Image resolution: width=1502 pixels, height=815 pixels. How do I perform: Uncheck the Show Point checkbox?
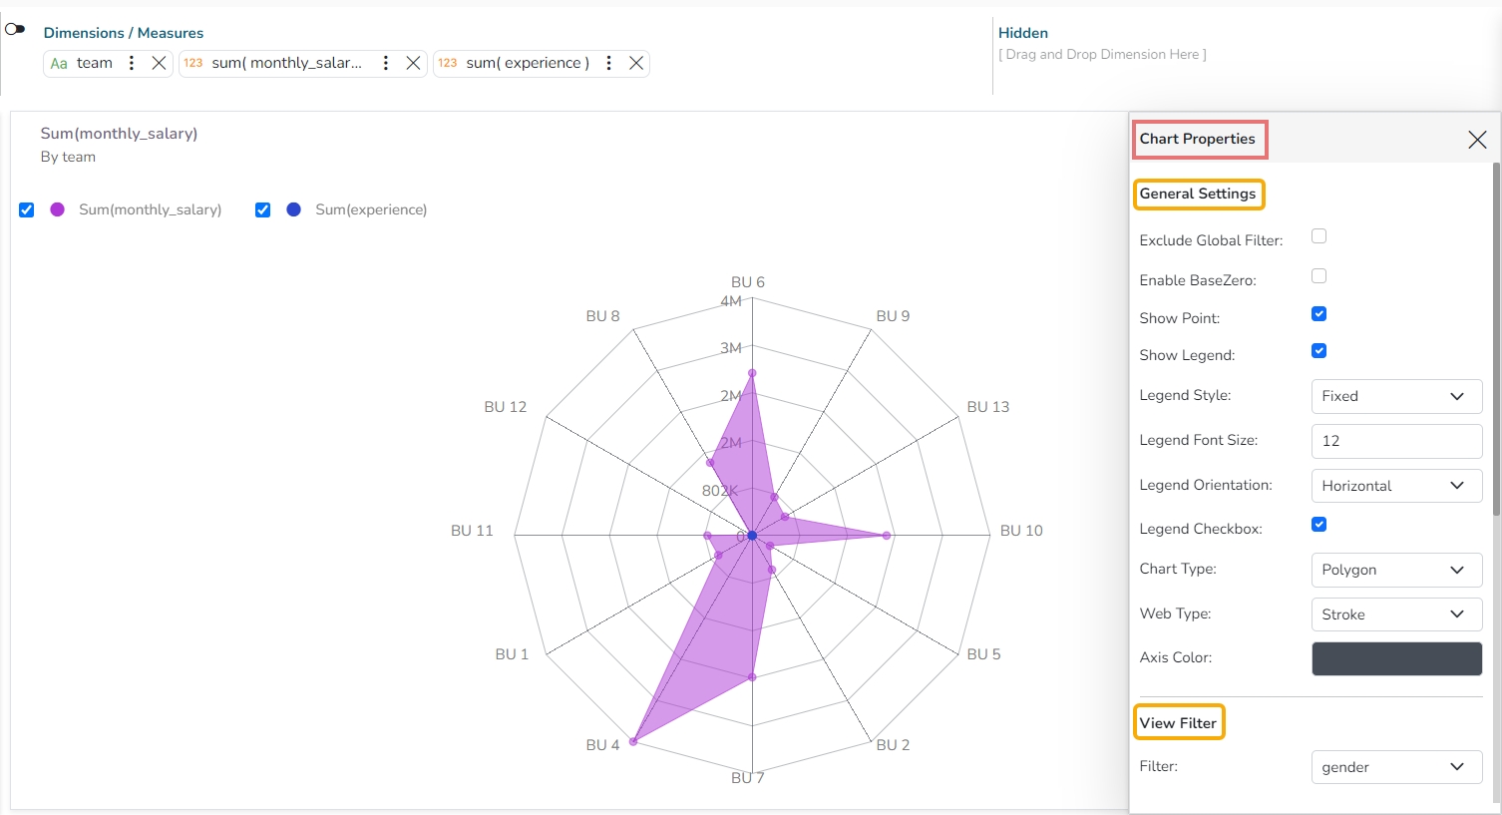point(1318,314)
